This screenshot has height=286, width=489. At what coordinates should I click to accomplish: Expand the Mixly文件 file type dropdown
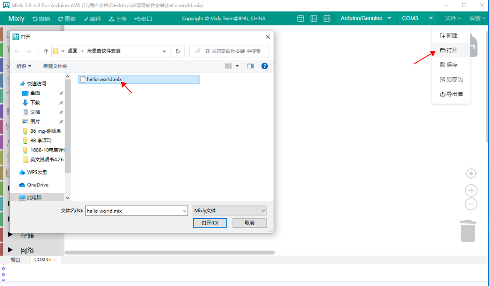[230, 211]
